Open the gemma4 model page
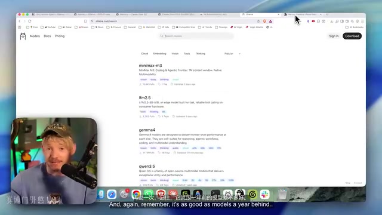Screen dimensions: 382x215 click(147, 130)
